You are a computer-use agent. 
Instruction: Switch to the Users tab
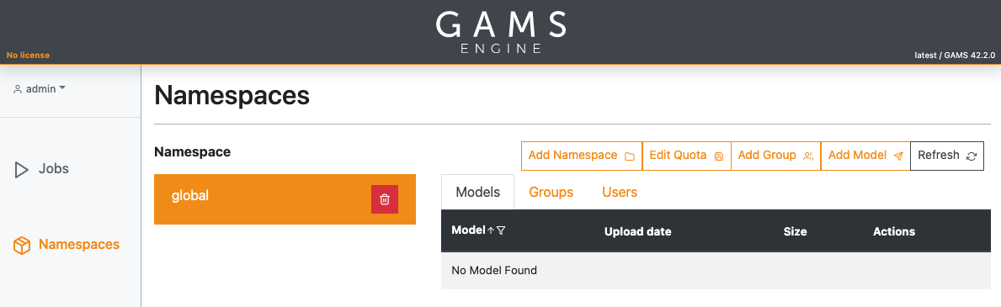point(620,192)
